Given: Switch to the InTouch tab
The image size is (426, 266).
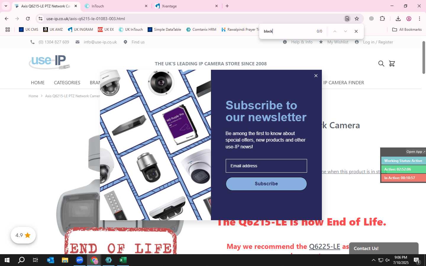Looking at the screenshot, I should 116,6.
